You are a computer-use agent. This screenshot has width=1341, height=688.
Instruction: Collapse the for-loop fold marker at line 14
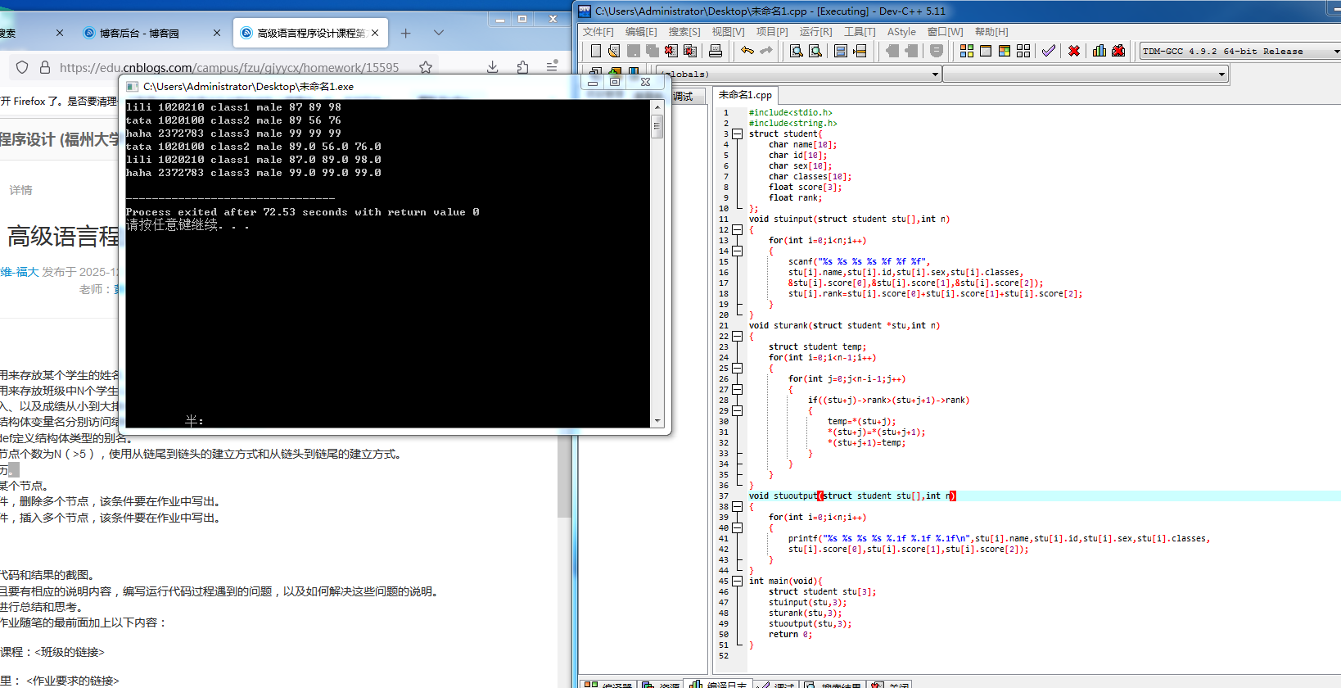point(737,251)
